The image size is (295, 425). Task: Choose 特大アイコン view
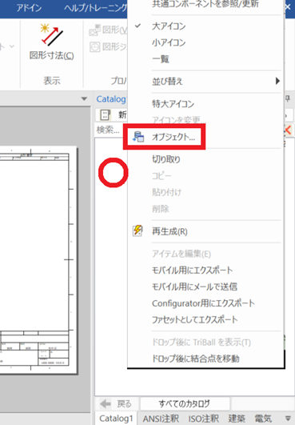pyautogui.click(x=173, y=104)
